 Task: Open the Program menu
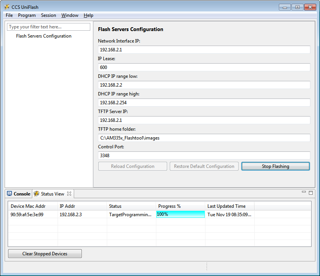(x=27, y=15)
